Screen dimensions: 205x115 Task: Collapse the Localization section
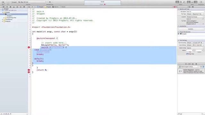(x=178, y=26)
